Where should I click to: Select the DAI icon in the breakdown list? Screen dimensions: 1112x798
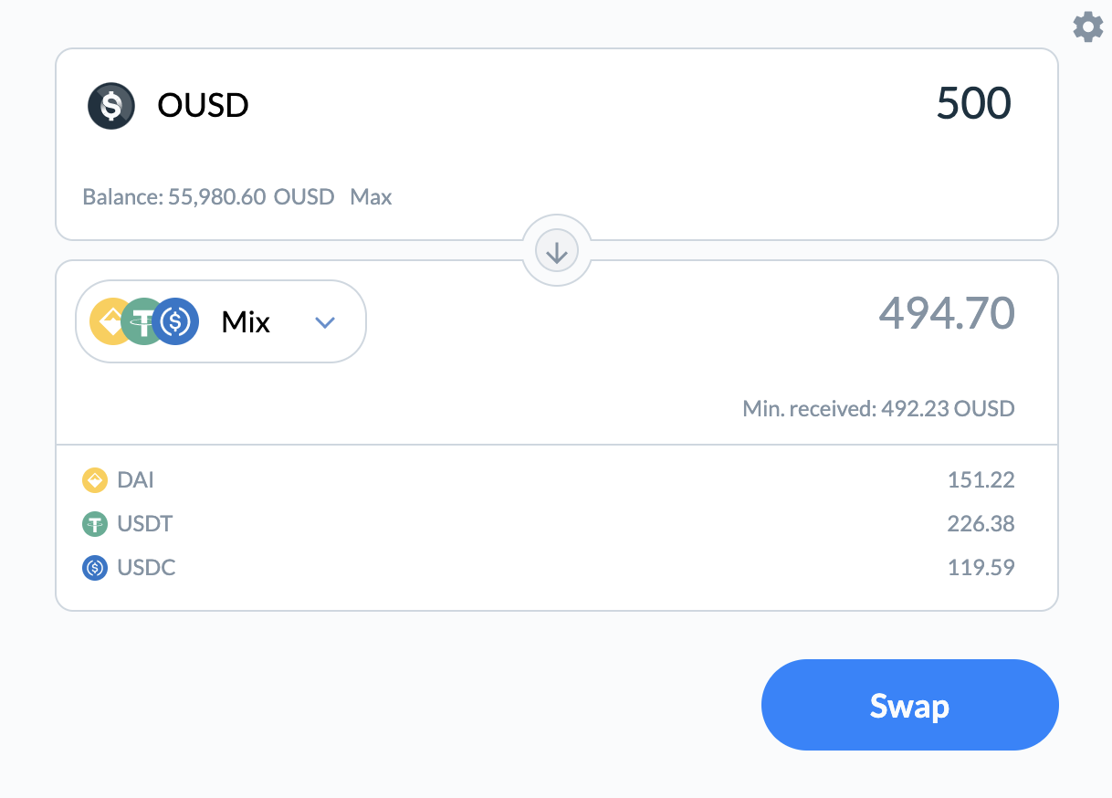click(94, 479)
